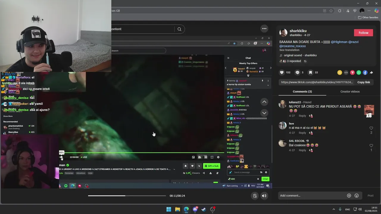Like the 'Bai coaieee' comment by S4L R3COIL

click(x=371, y=146)
